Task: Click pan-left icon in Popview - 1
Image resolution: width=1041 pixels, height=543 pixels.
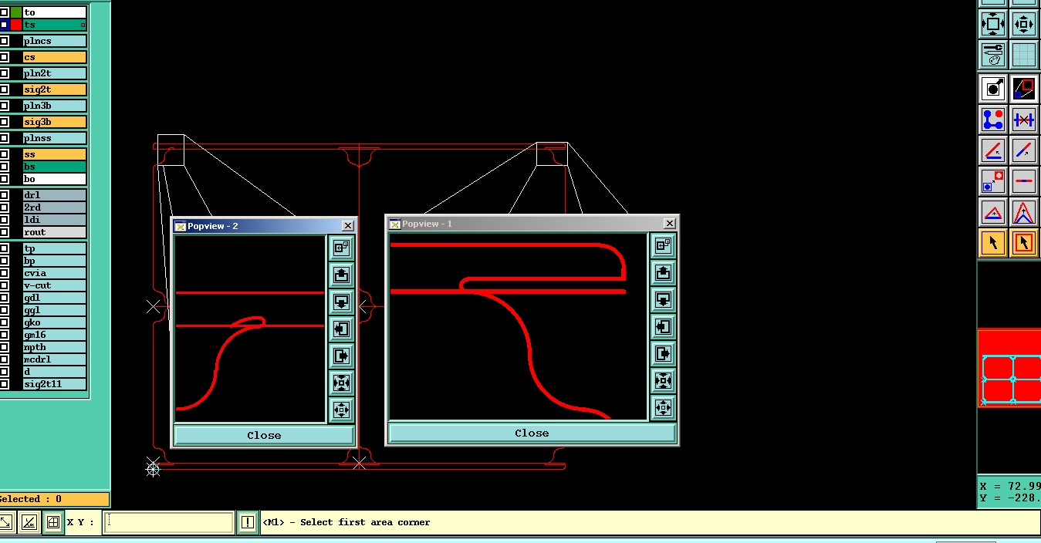Action: coord(663,326)
